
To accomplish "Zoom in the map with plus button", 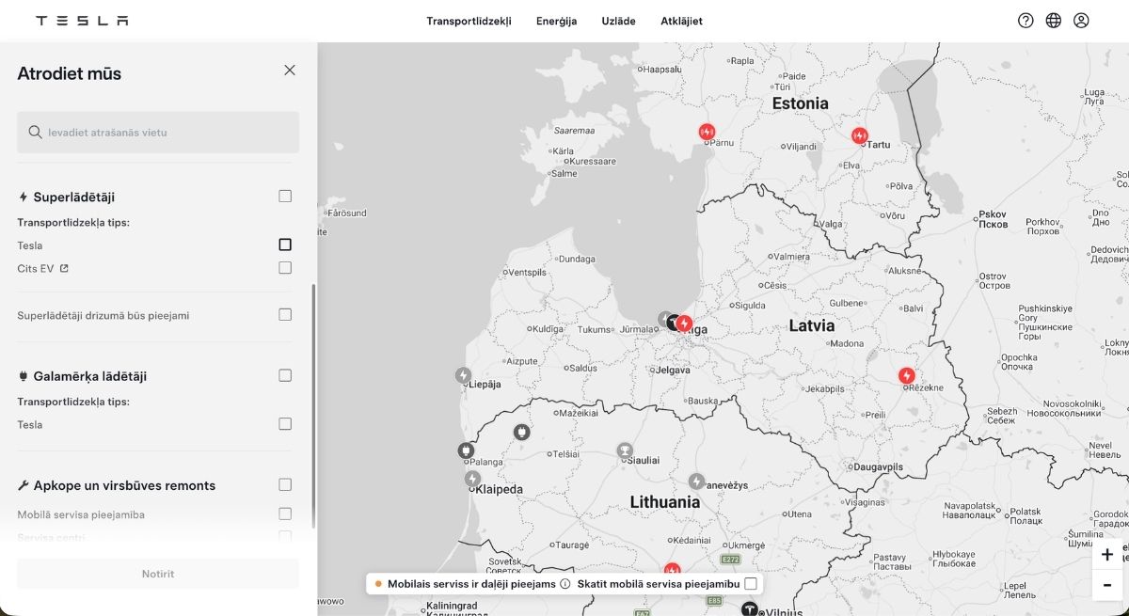I will pyautogui.click(x=1107, y=555).
